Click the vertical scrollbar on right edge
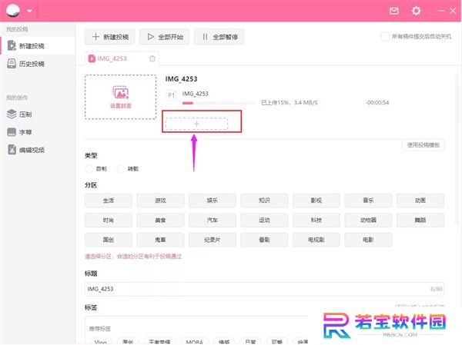The width and height of the screenshot is (462, 345). tap(457, 148)
